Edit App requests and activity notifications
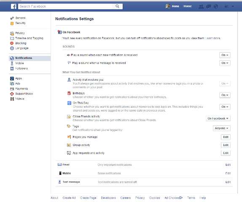The height and width of the screenshot is (202, 242). coord(226,153)
